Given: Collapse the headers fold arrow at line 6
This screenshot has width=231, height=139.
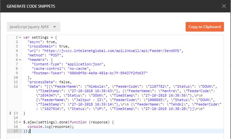Looking at the screenshot, I should (x=20, y=60).
